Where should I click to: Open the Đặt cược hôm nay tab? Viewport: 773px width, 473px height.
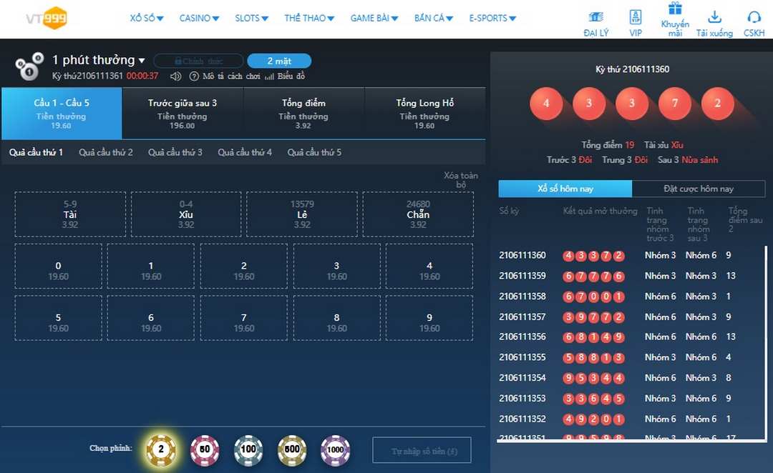point(699,189)
